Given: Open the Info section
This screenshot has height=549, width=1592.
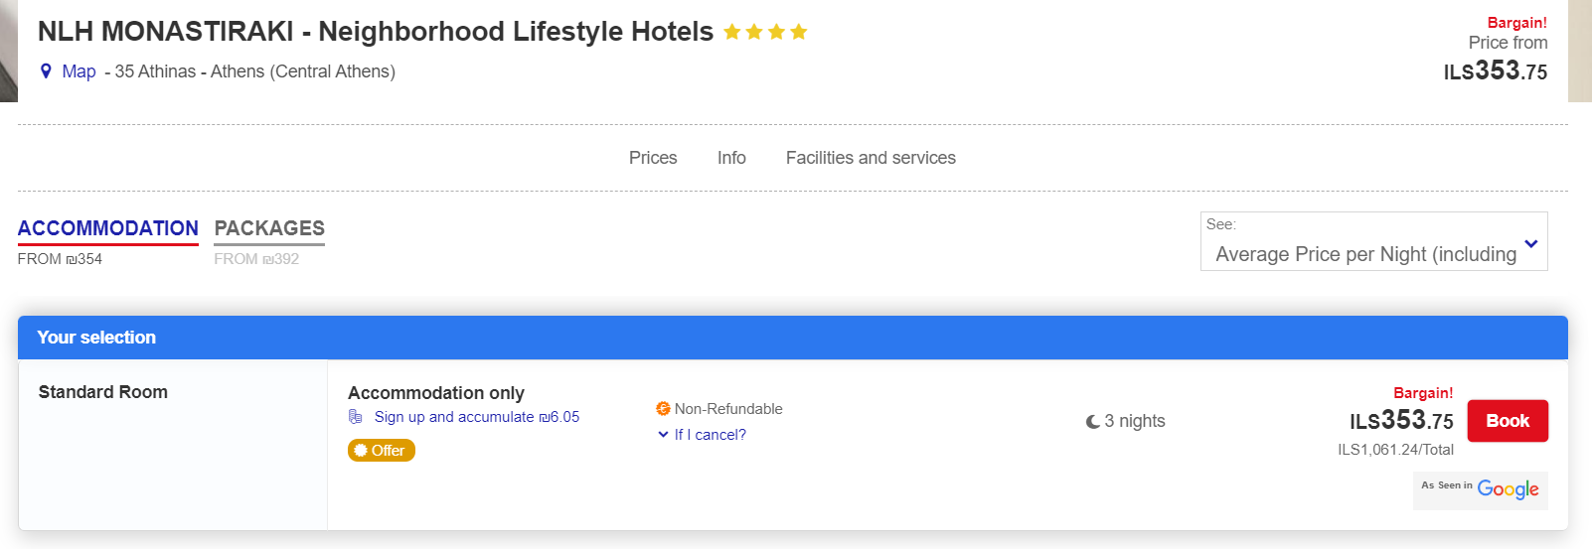Looking at the screenshot, I should click(731, 158).
